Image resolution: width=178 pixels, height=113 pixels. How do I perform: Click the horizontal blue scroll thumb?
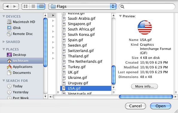pos(146,97)
